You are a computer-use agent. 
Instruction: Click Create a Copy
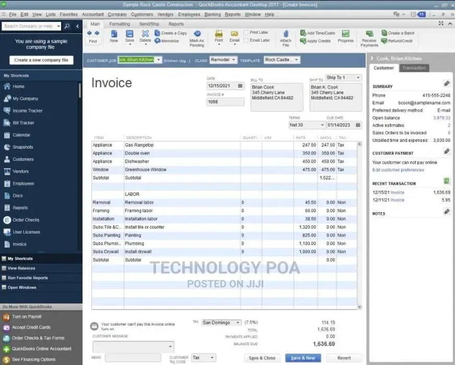[x=171, y=33]
